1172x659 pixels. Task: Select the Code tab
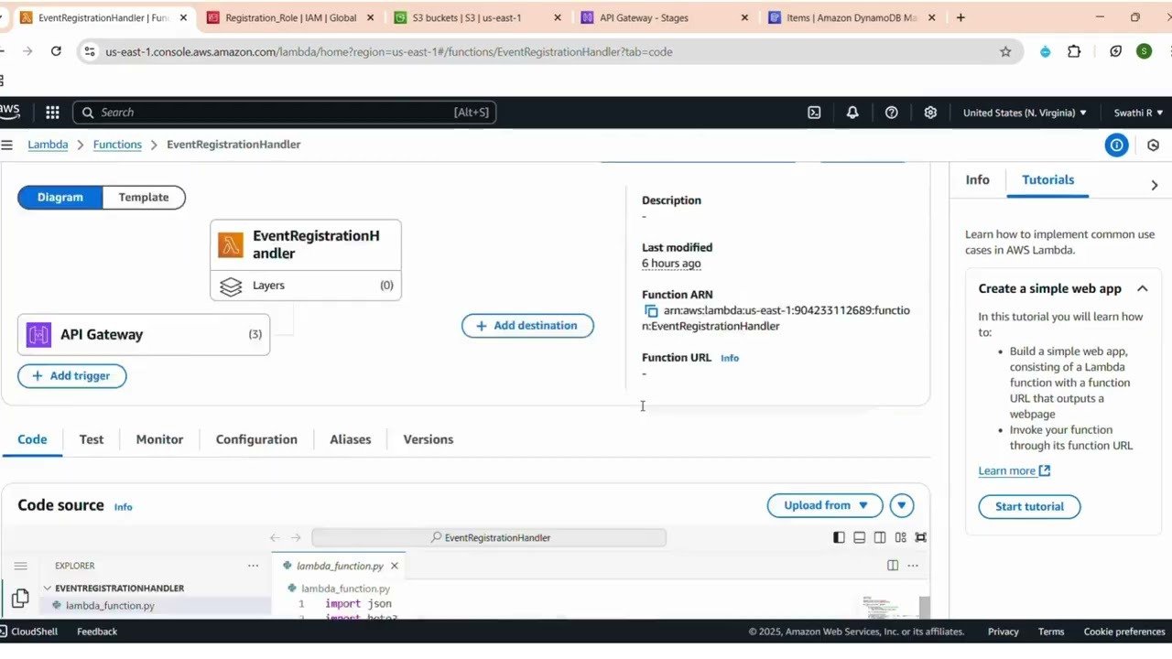[x=32, y=439]
